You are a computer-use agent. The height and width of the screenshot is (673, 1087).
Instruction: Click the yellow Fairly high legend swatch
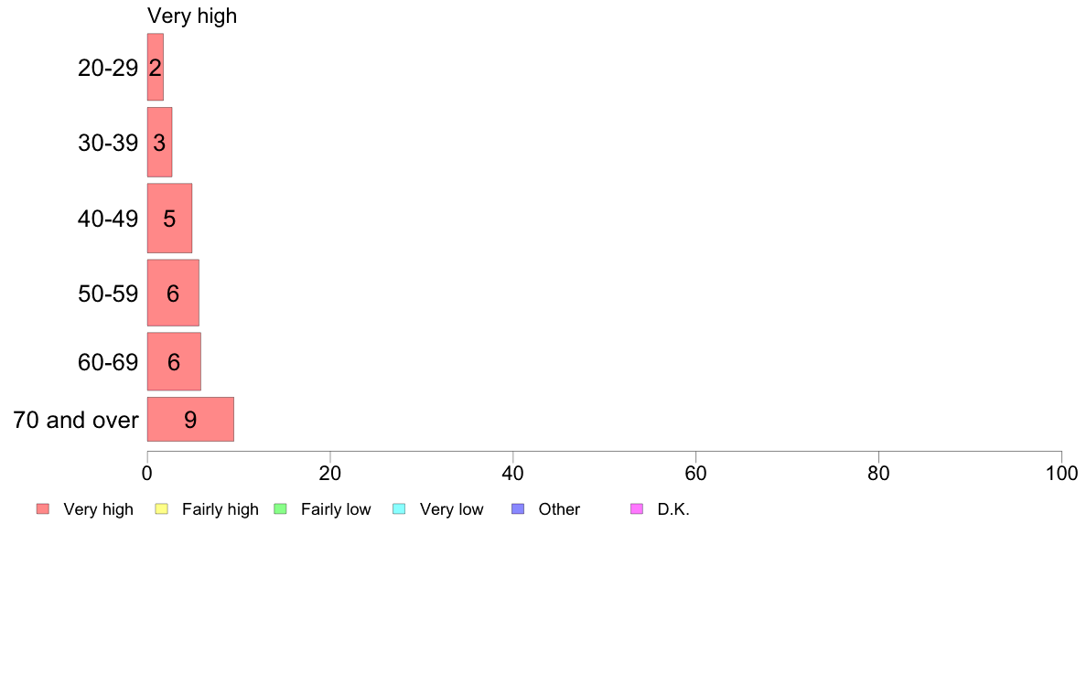pos(162,508)
